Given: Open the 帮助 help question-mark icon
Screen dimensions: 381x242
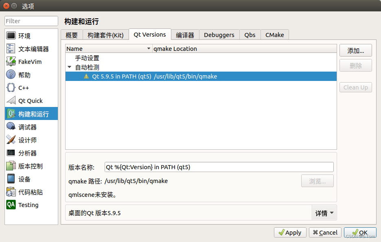Looking at the screenshot, I should pyautogui.click(x=11, y=75).
